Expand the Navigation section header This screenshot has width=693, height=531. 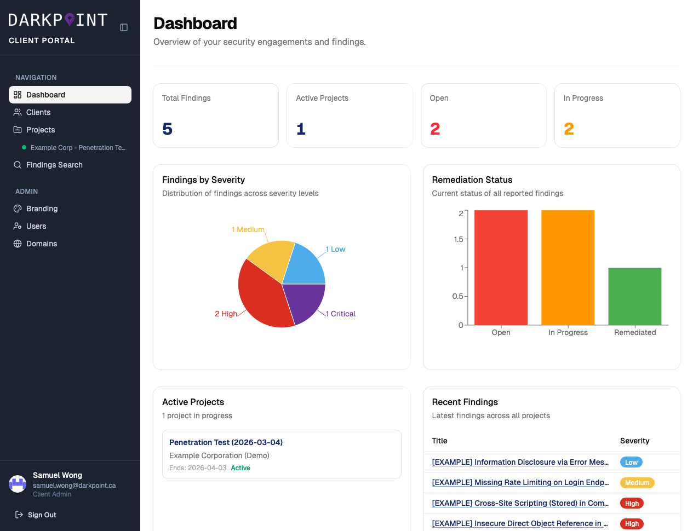[36, 77]
